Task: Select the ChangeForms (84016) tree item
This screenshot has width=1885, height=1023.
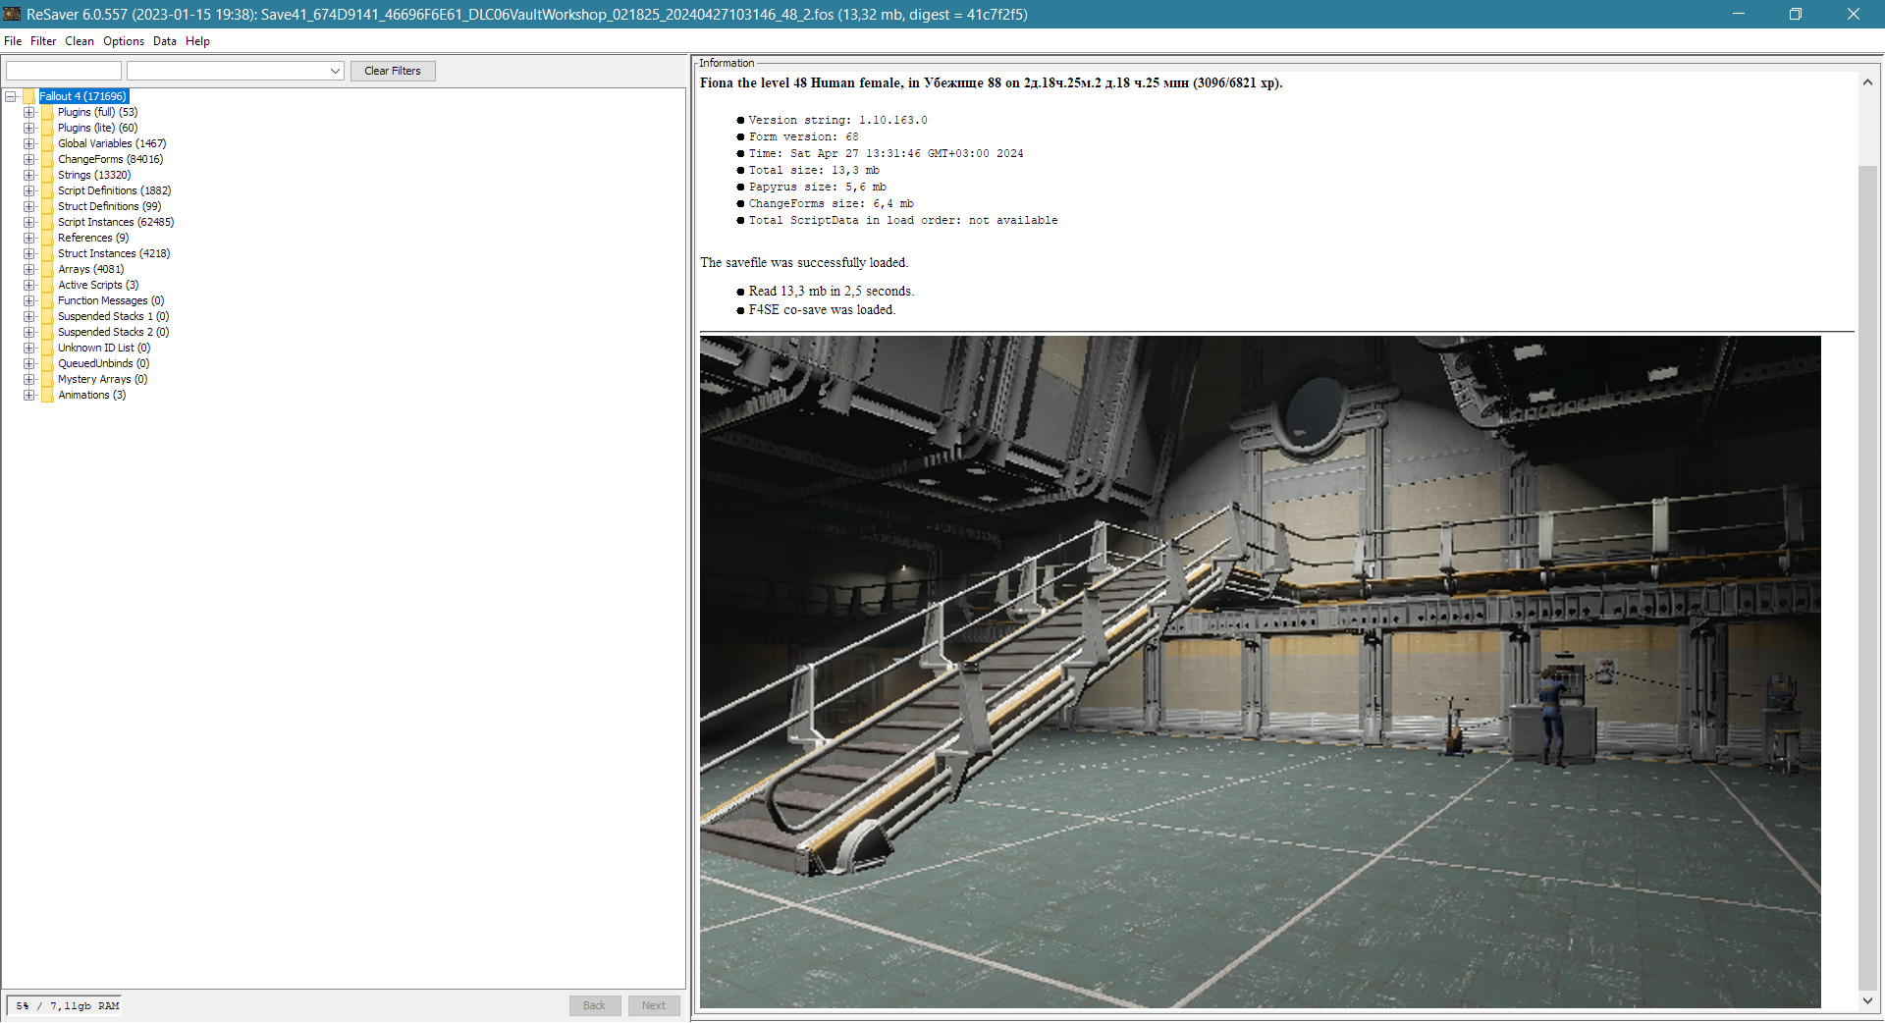Action: [x=111, y=159]
